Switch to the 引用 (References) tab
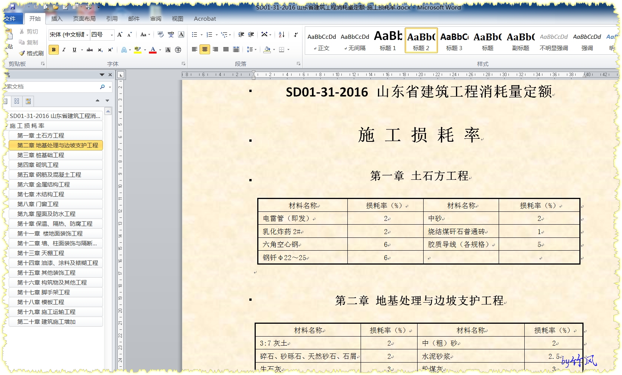Image resolution: width=622 pixels, height=375 pixels. coord(112,18)
